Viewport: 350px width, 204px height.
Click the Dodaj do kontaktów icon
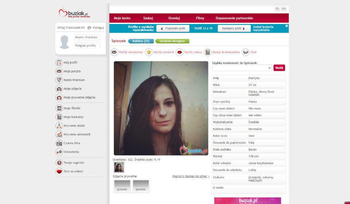pyautogui.click(x=207, y=52)
